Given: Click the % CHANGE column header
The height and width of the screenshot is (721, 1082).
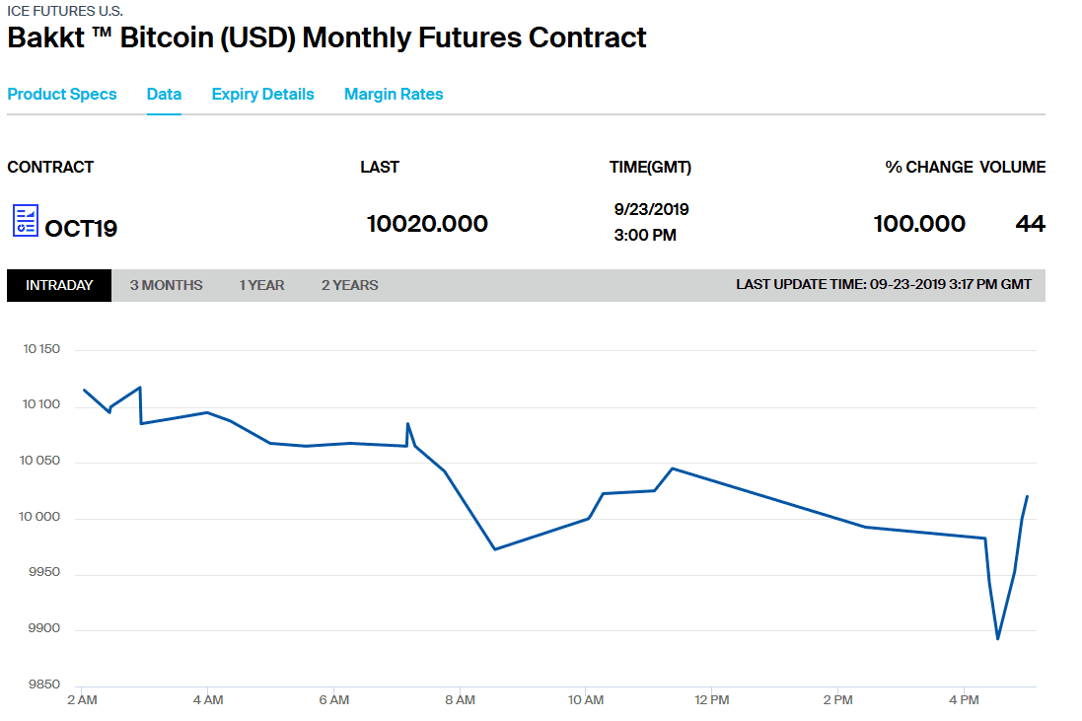Looking at the screenshot, I should [929, 168].
